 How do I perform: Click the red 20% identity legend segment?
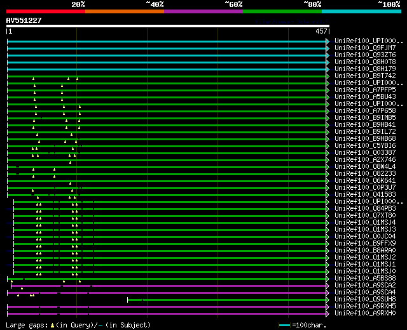[x=45, y=11]
